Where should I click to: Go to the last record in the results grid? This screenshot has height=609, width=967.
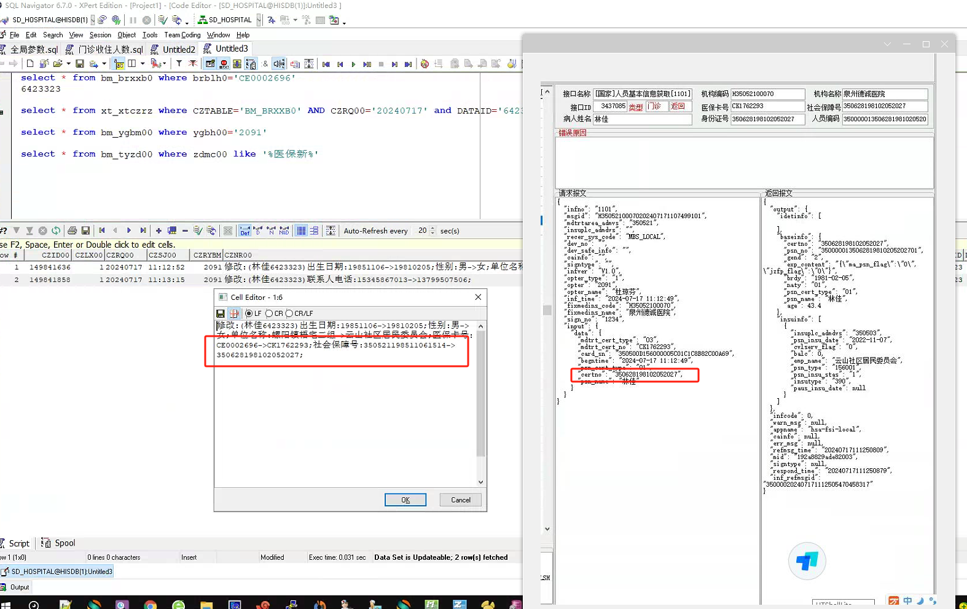click(x=143, y=231)
